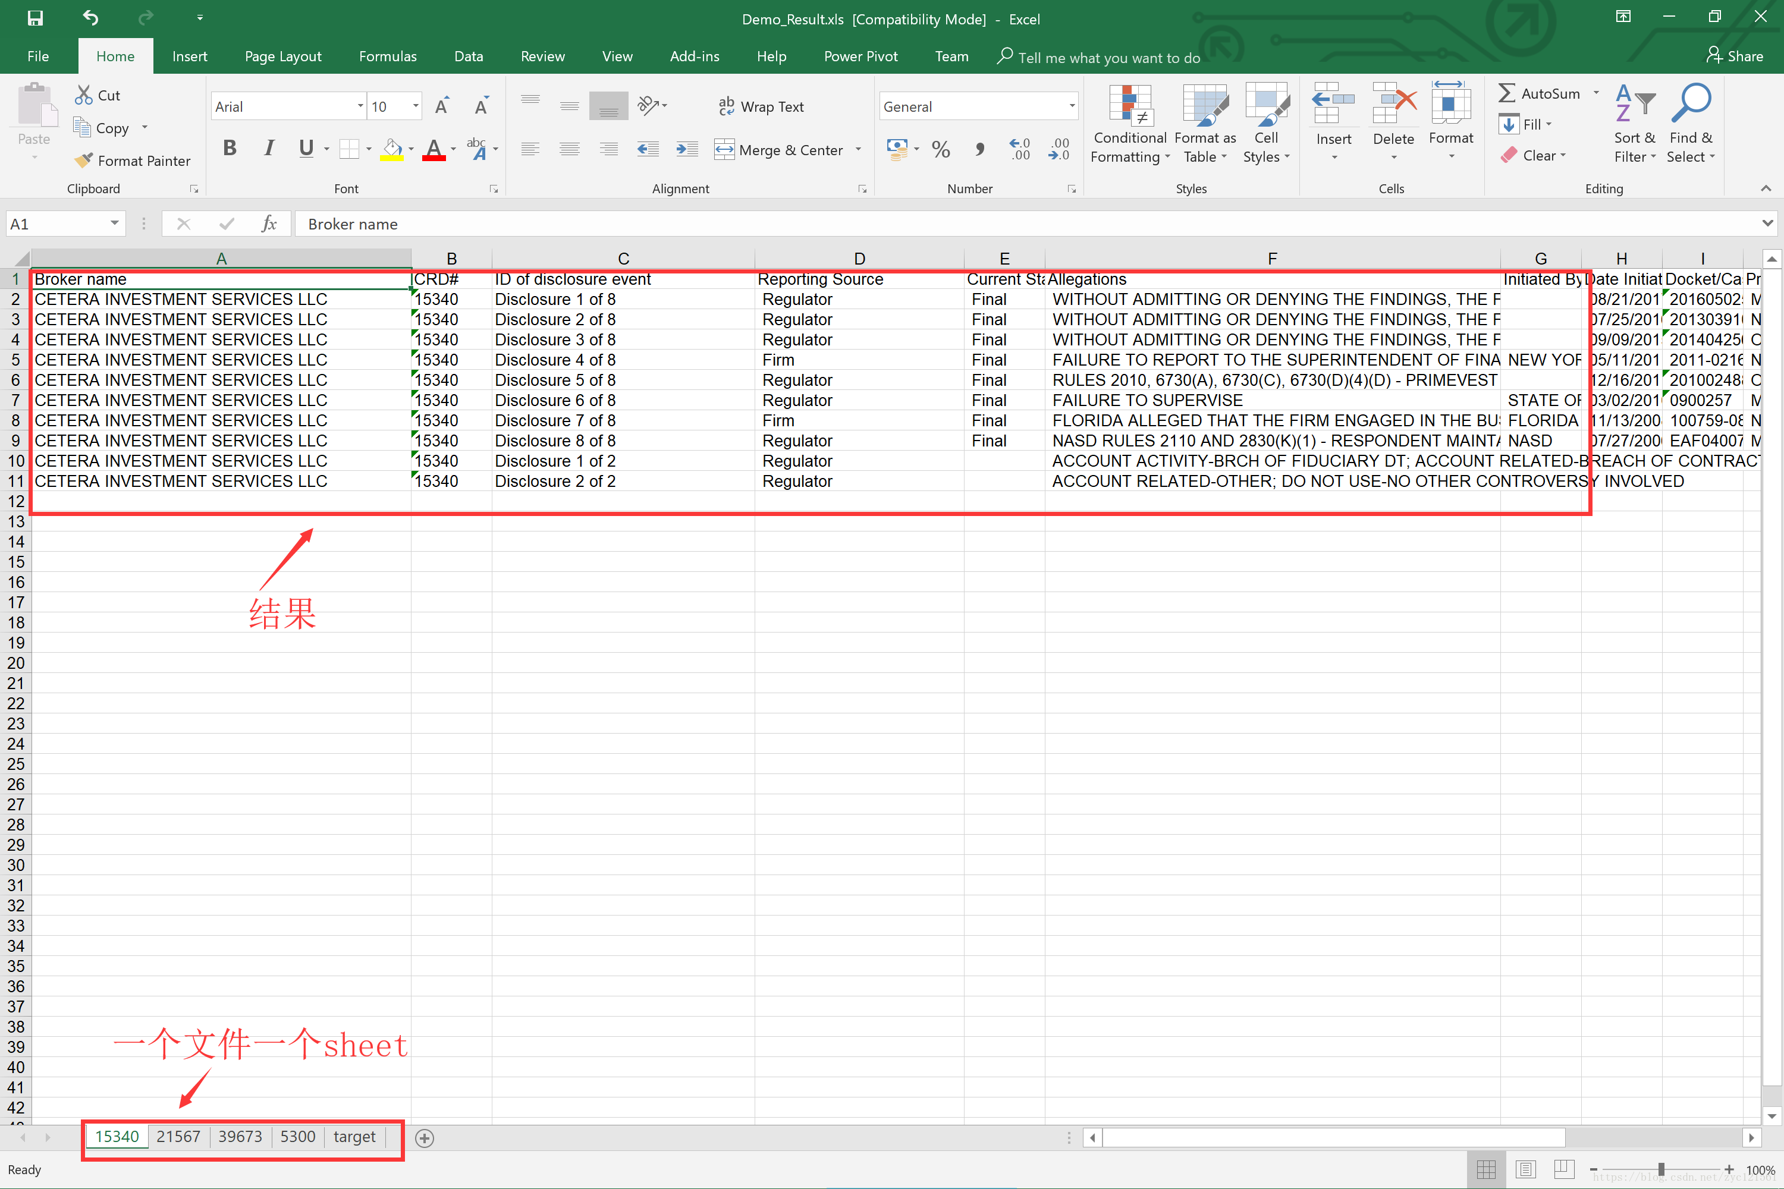
Task: Click the Undo arrow icon
Action: pyautogui.click(x=91, y=18)
